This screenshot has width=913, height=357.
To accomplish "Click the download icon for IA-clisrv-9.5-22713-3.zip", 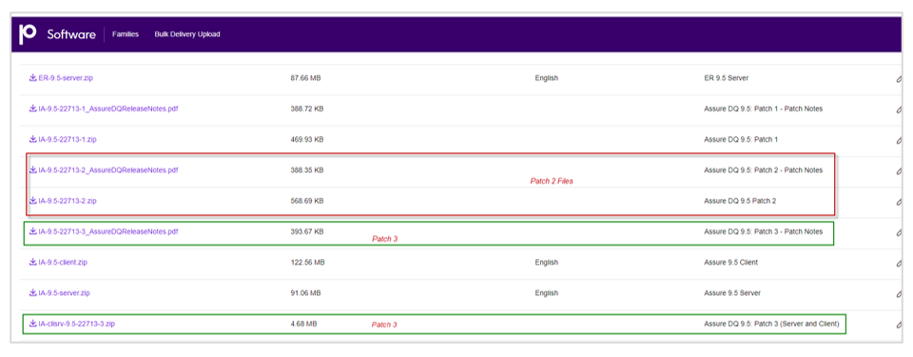I will 33,323.
